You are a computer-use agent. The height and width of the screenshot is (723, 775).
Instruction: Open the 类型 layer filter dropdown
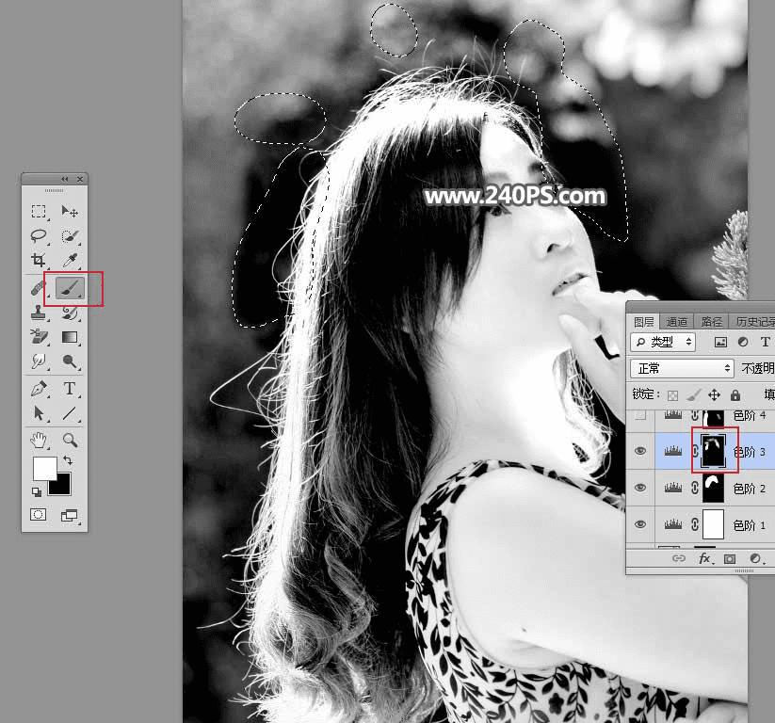click(x=663, y=342)
